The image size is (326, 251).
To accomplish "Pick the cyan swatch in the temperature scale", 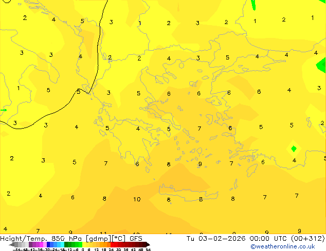I will click(x=62, y=244).
